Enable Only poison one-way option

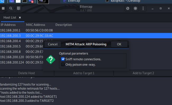coord(63,65)
